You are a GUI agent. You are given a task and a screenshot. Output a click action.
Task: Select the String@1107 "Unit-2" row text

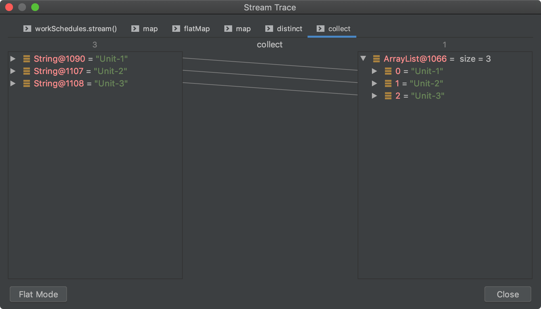click(x=80, y=71)
